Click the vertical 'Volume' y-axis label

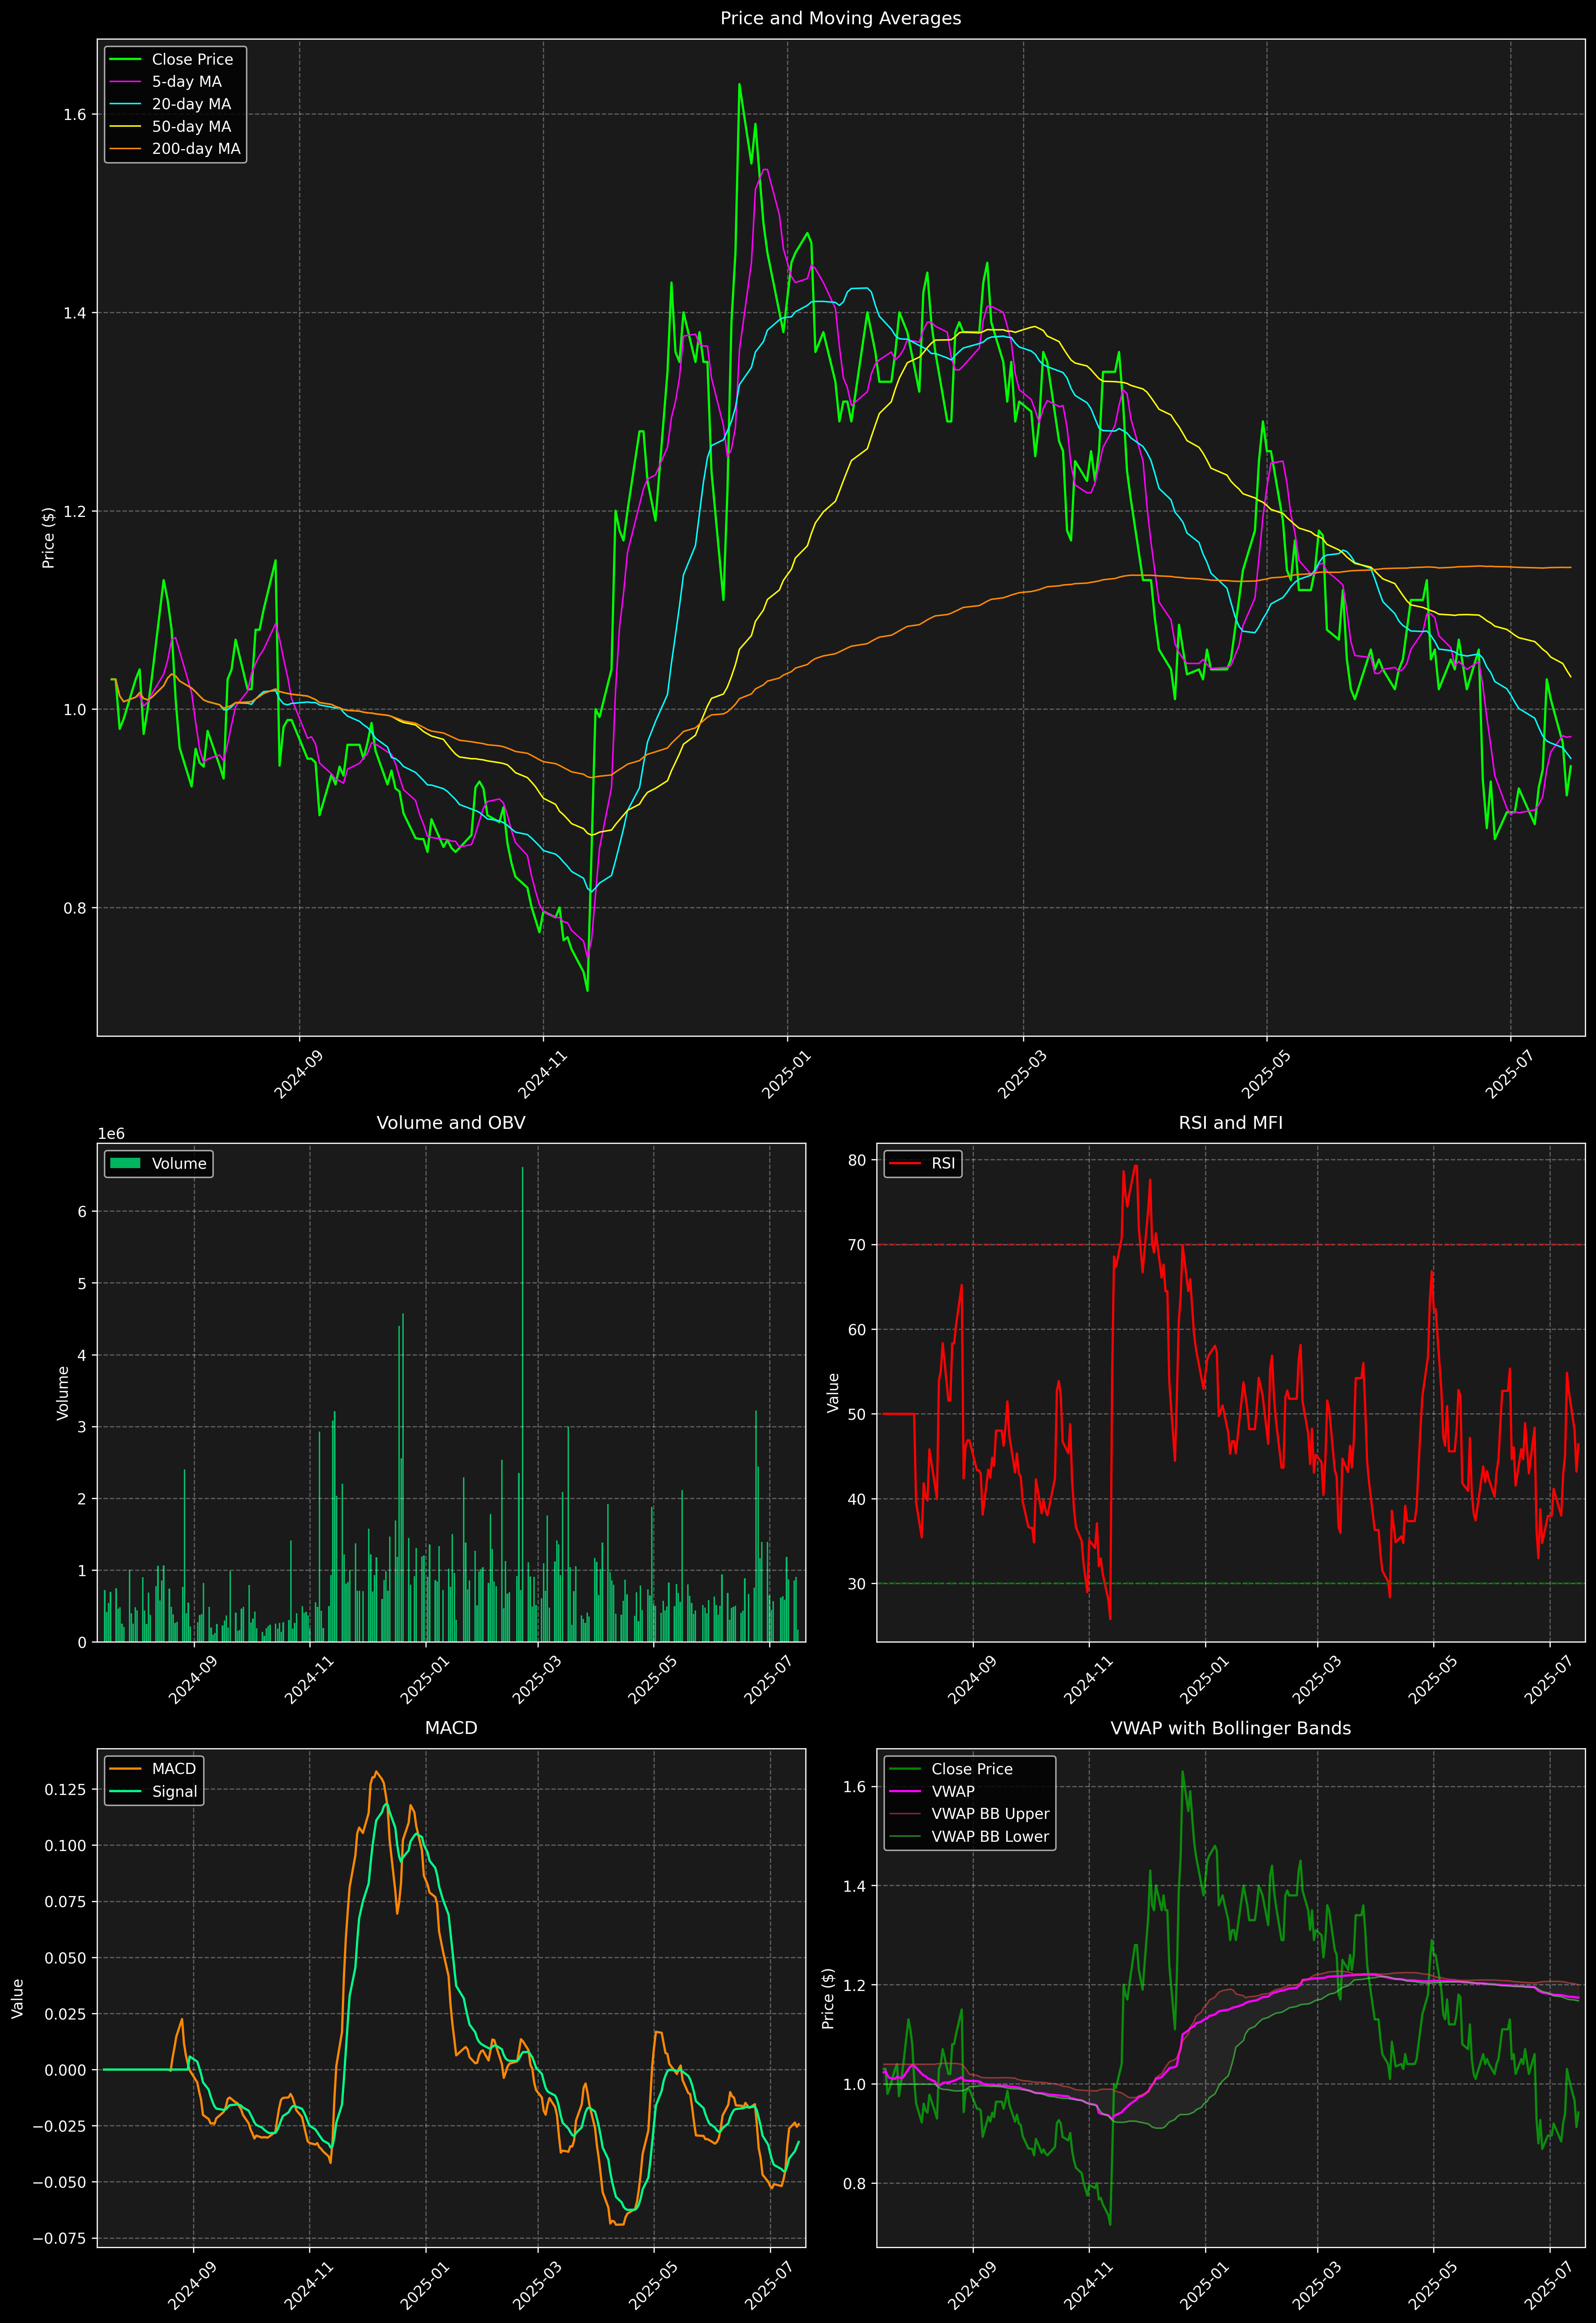coord(63,1393)
